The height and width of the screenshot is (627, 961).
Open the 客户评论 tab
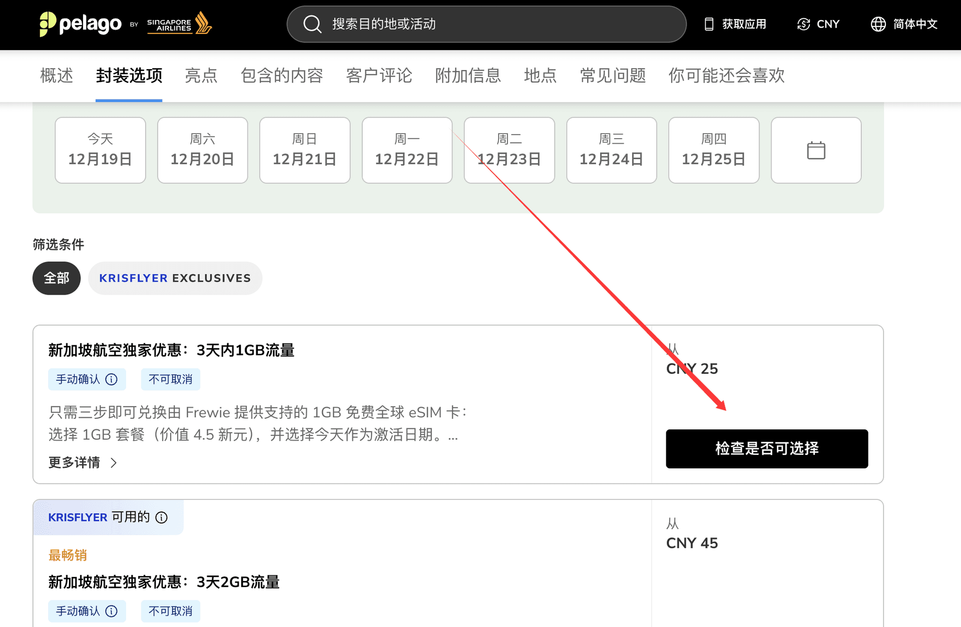point(379,76)
